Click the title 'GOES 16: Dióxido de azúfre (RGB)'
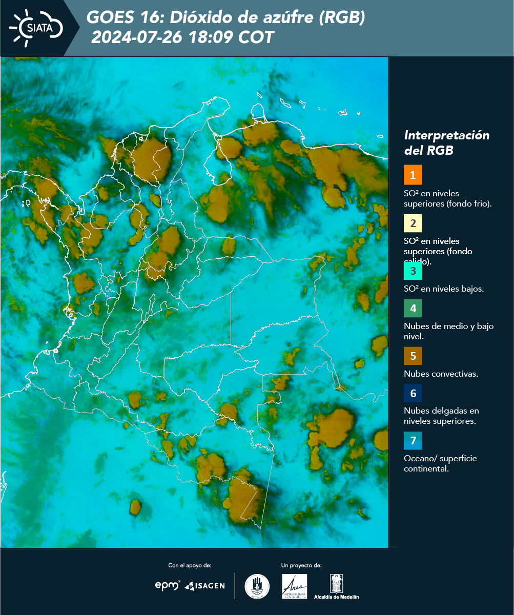Viewport: 514px width, 615px height. tap(226, 17)
